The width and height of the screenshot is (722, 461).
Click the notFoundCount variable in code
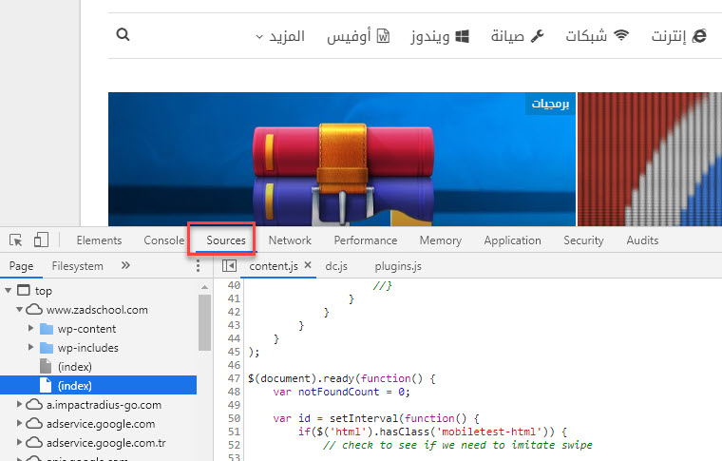(338, 392)
